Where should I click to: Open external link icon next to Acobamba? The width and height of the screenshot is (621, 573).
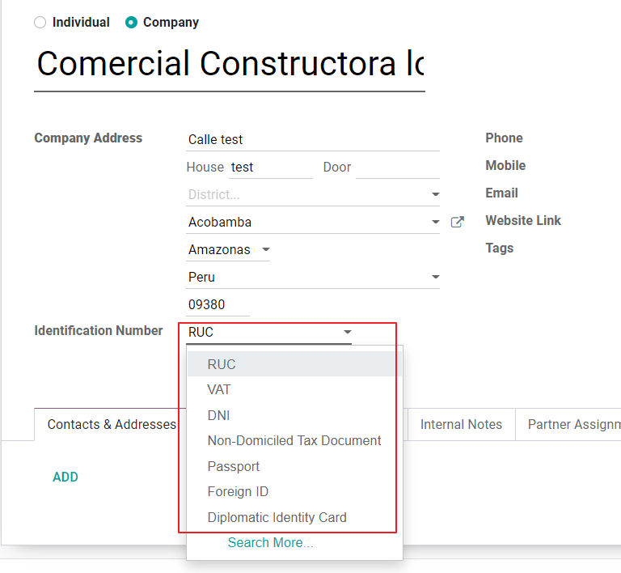pos(457,222)
